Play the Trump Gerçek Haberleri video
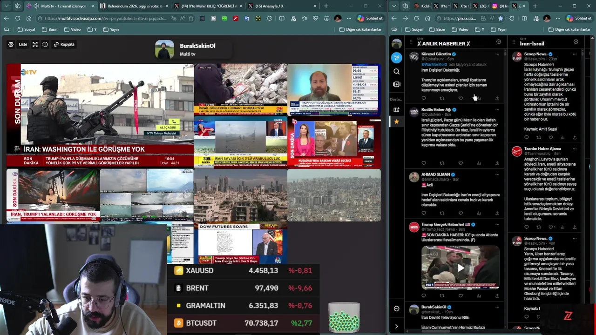Viewport: 596px width, 335px height. [x=461, y=268]
